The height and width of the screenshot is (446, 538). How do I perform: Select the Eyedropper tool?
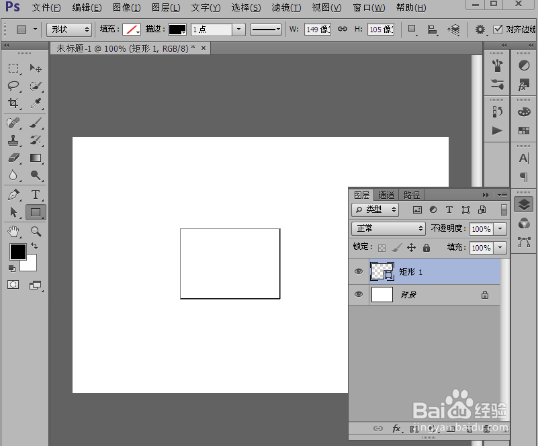[36, 103]
